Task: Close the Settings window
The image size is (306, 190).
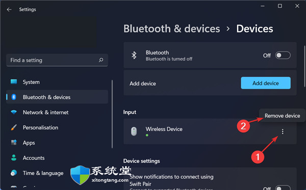Action: (297, 6)
